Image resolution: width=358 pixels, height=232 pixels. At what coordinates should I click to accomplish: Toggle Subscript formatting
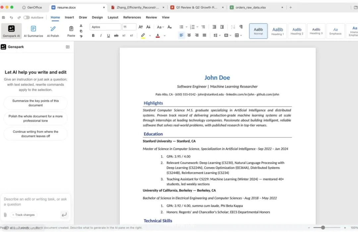(x=124, y=35)
